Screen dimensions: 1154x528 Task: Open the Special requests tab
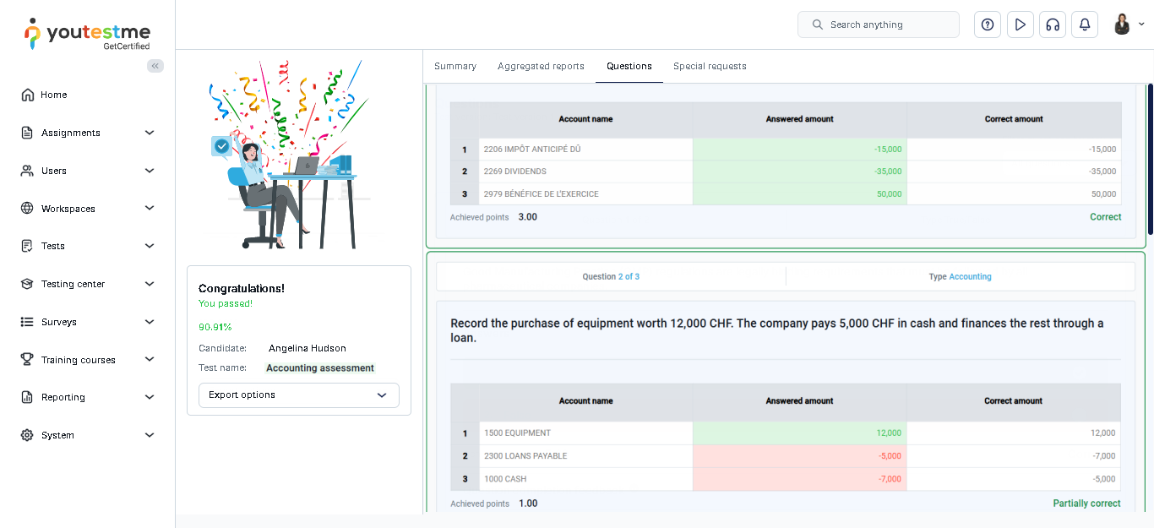pyautogui.click(x=710, y=66)
